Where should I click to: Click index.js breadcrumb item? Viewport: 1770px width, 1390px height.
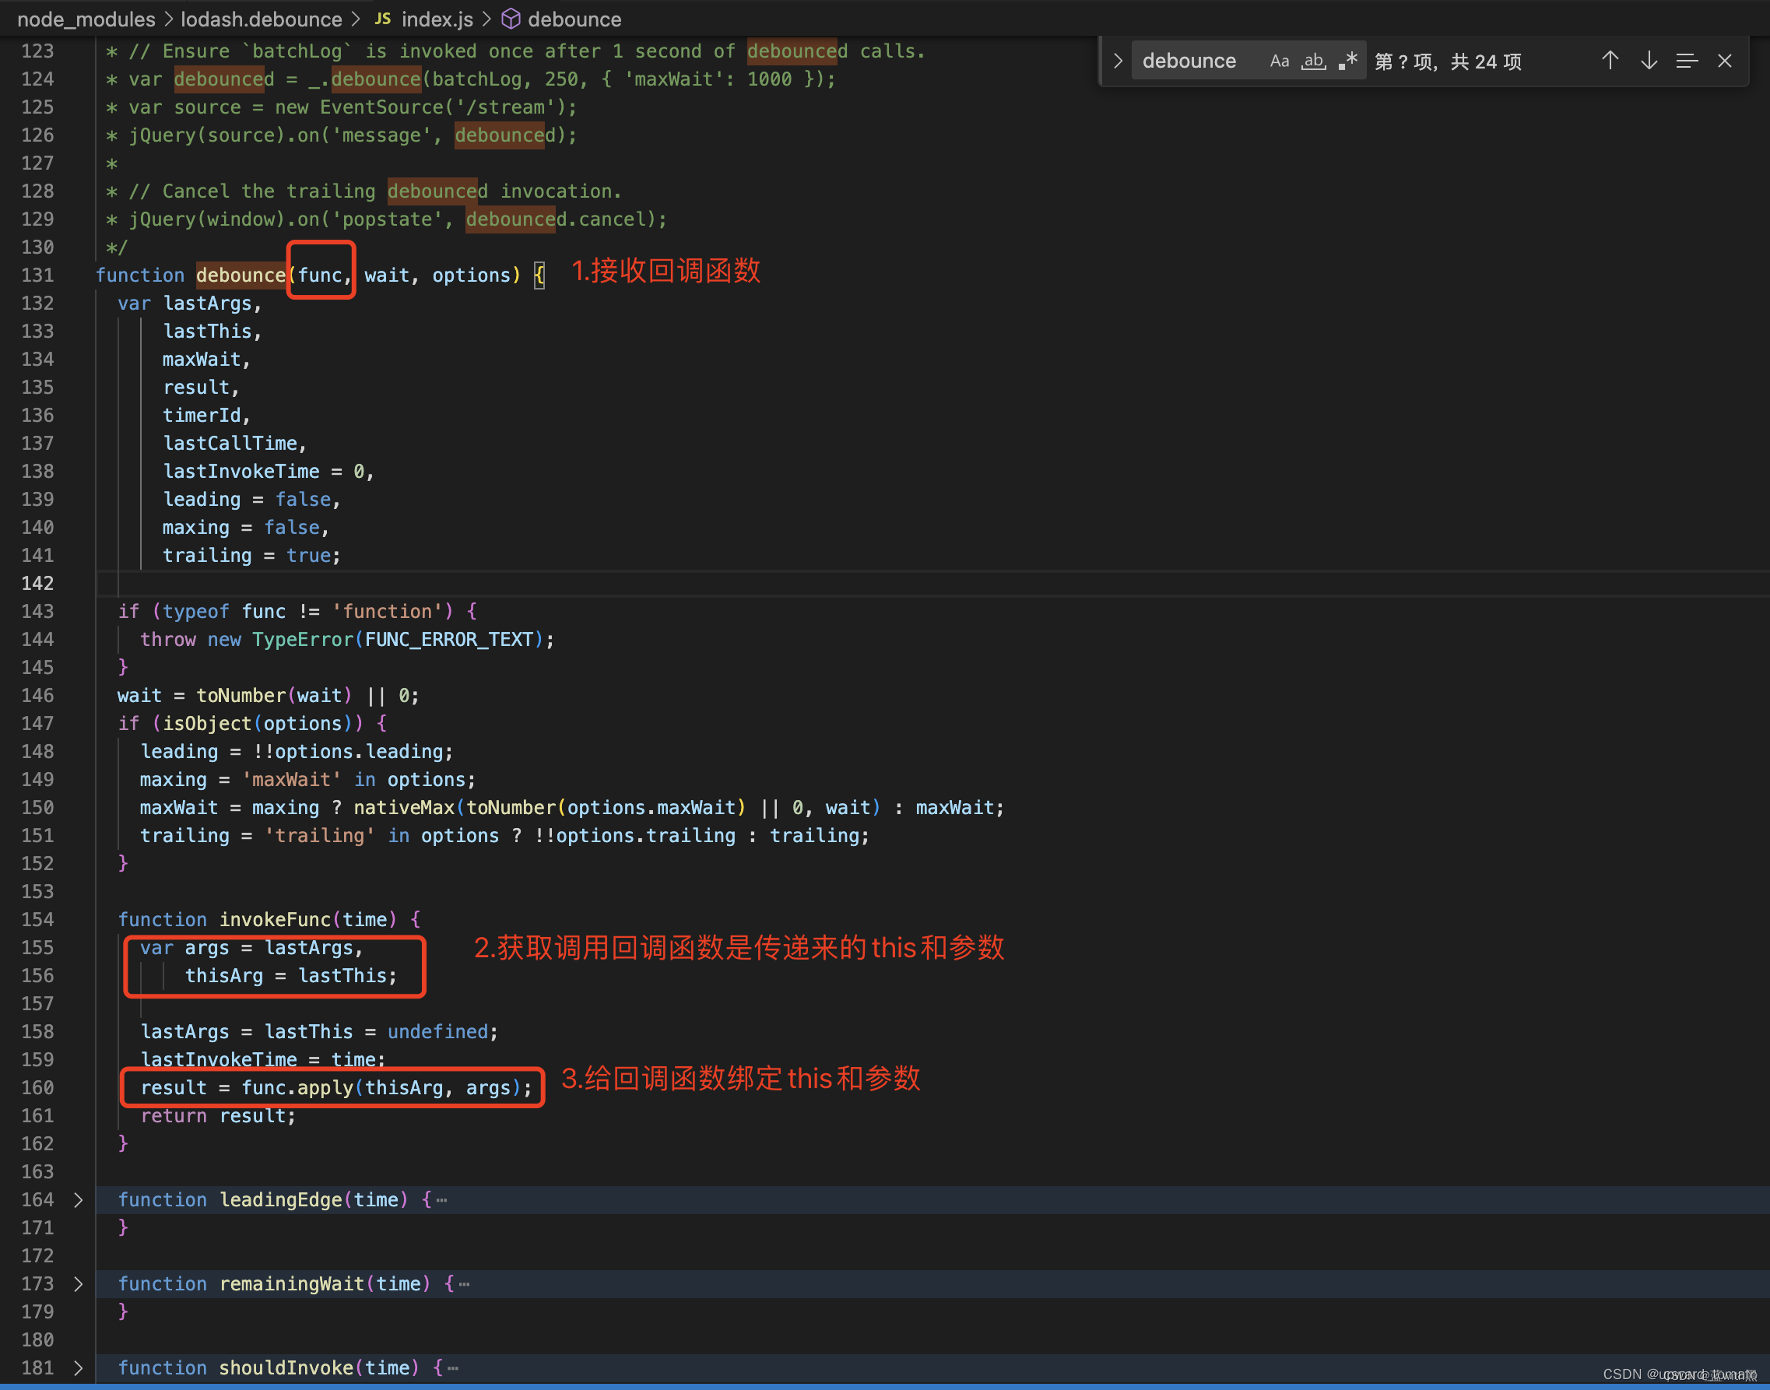click(437, 19)
